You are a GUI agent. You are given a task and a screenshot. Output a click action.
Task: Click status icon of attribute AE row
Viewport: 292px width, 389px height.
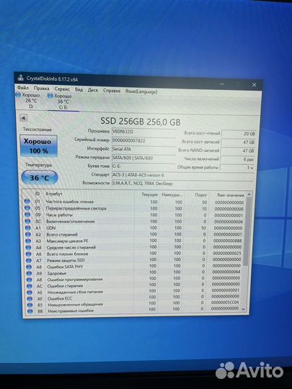click(30, 292)
